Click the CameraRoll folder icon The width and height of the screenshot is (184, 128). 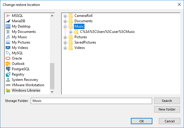point(71,16)
